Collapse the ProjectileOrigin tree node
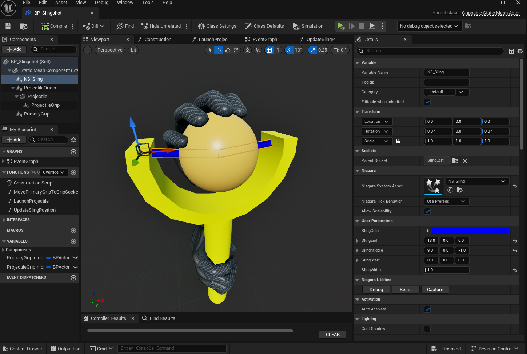527x354 pixels. (13, 88)
